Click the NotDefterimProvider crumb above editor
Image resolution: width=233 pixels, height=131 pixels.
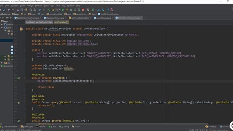(39, 23)
